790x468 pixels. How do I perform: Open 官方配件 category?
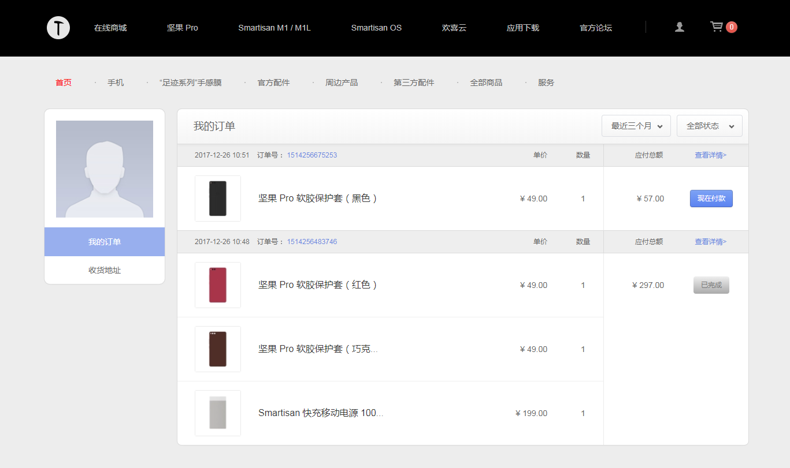click(274, 83)
